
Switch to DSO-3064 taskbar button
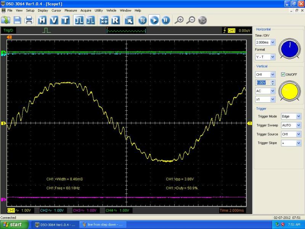click(x=55, y=225)
